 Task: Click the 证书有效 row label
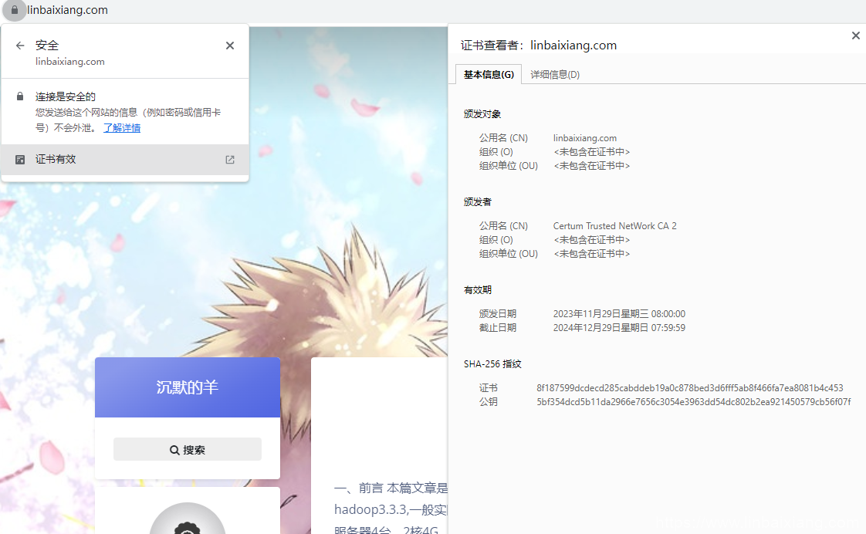click(x=56, y=160)
